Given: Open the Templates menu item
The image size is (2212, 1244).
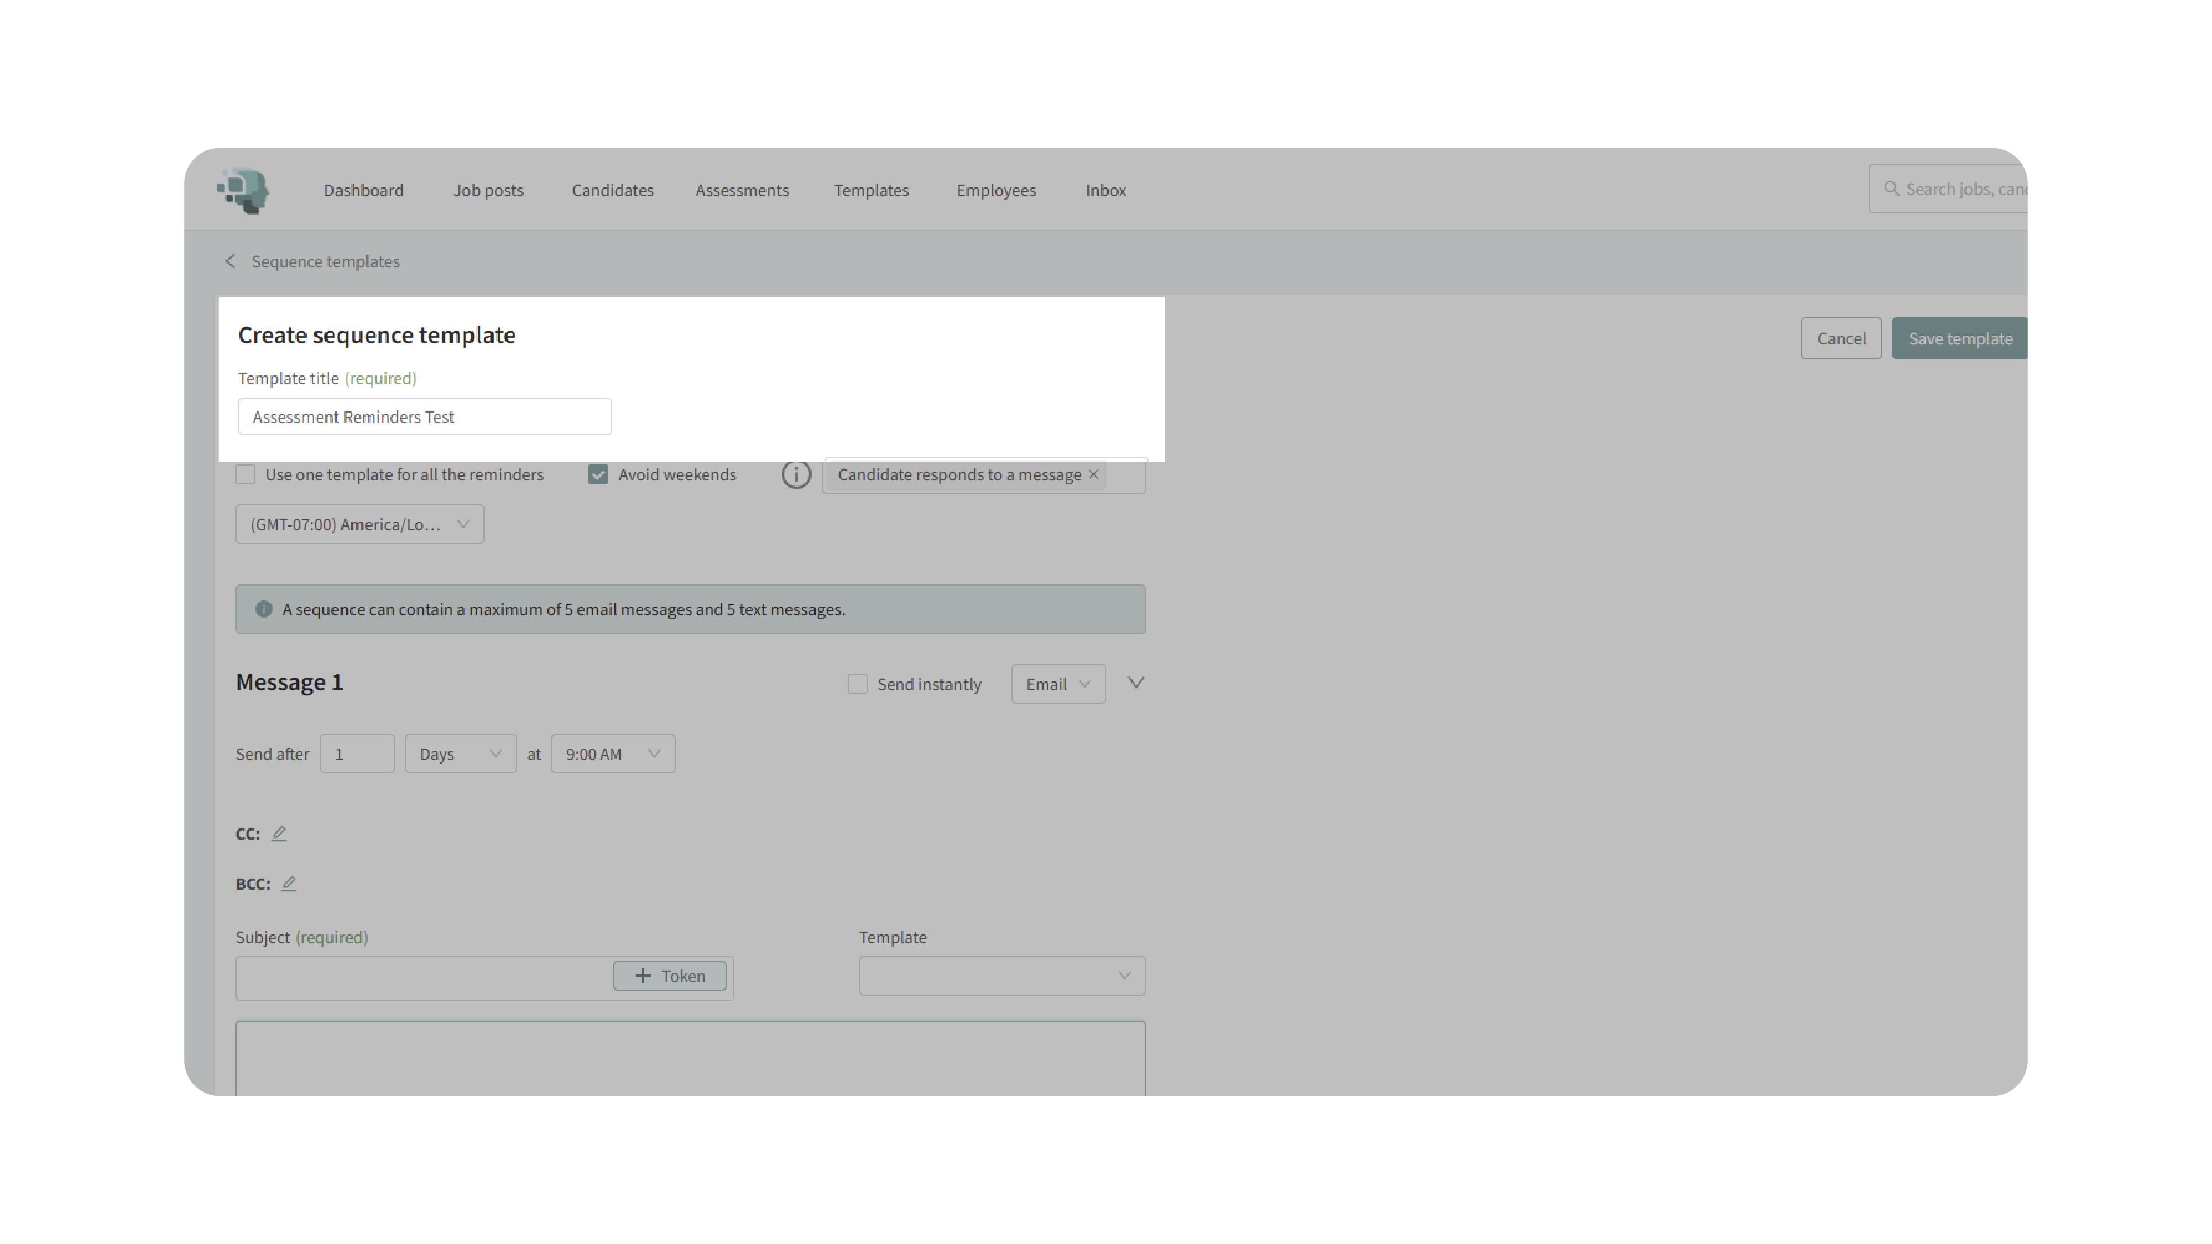Looking at the screenshot, I should pyautogui.click(x=871, y=191).
